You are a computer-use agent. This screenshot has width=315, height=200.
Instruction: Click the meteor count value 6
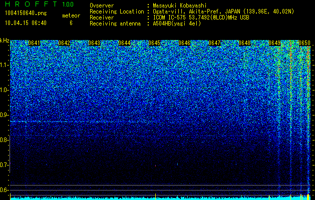click(x=71, y=23)
